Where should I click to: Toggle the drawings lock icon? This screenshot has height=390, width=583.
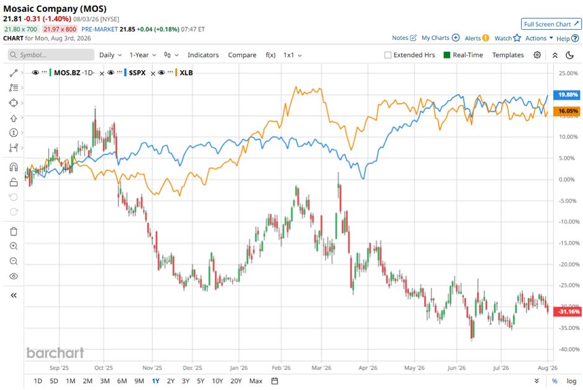click(14, 182)
